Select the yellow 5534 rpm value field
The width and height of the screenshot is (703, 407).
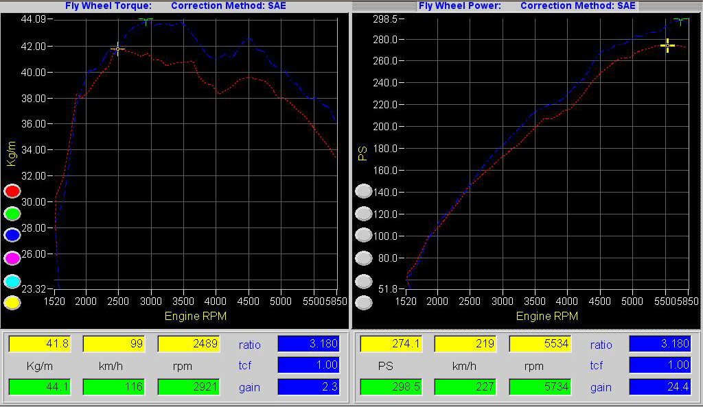coord(540,344)
